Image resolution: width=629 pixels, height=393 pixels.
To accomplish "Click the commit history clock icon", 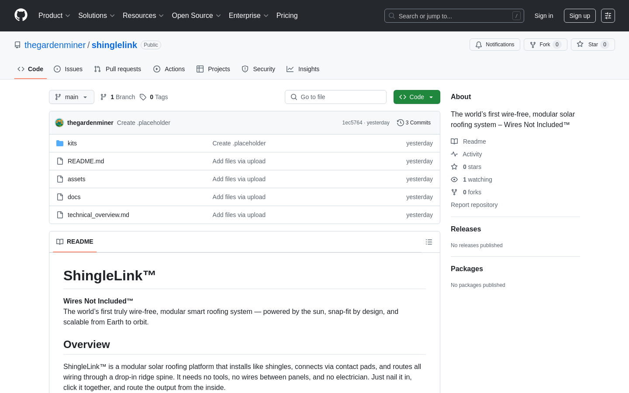I will click(400, 123).
